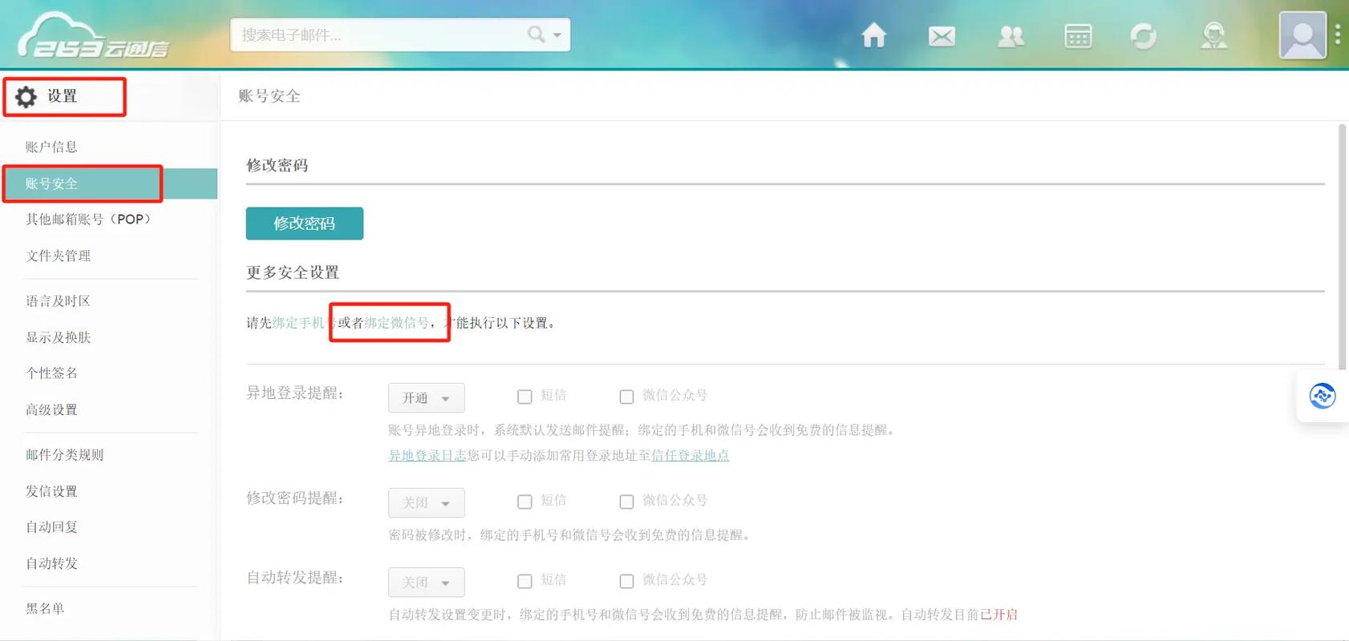This screenshot has width=1349, height=641.
Task: Open the customer service headset icon
Action: tap(1213, 36)
